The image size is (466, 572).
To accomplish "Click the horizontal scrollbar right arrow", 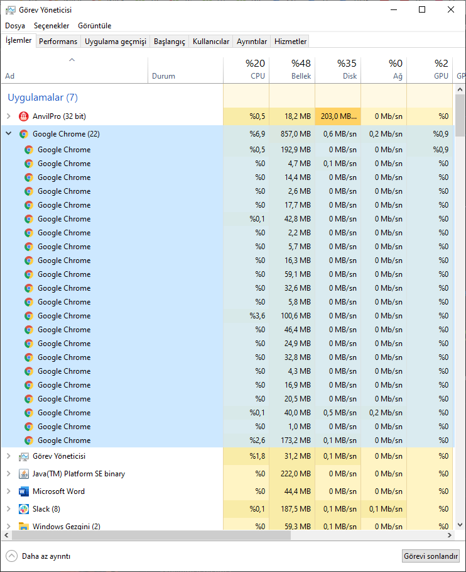I will point(450,535).
